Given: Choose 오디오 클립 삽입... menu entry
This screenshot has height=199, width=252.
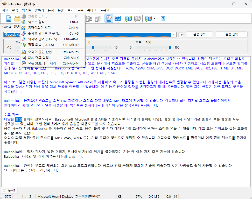Looking at the screenshot, I should [x=53, y=52].
